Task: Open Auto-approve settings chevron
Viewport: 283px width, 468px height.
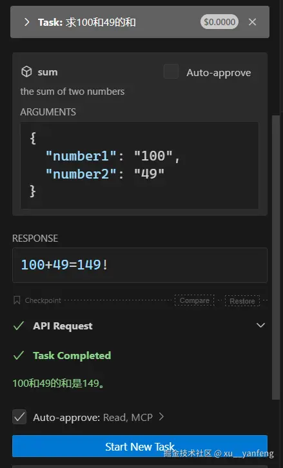Action: click(161, 416)
